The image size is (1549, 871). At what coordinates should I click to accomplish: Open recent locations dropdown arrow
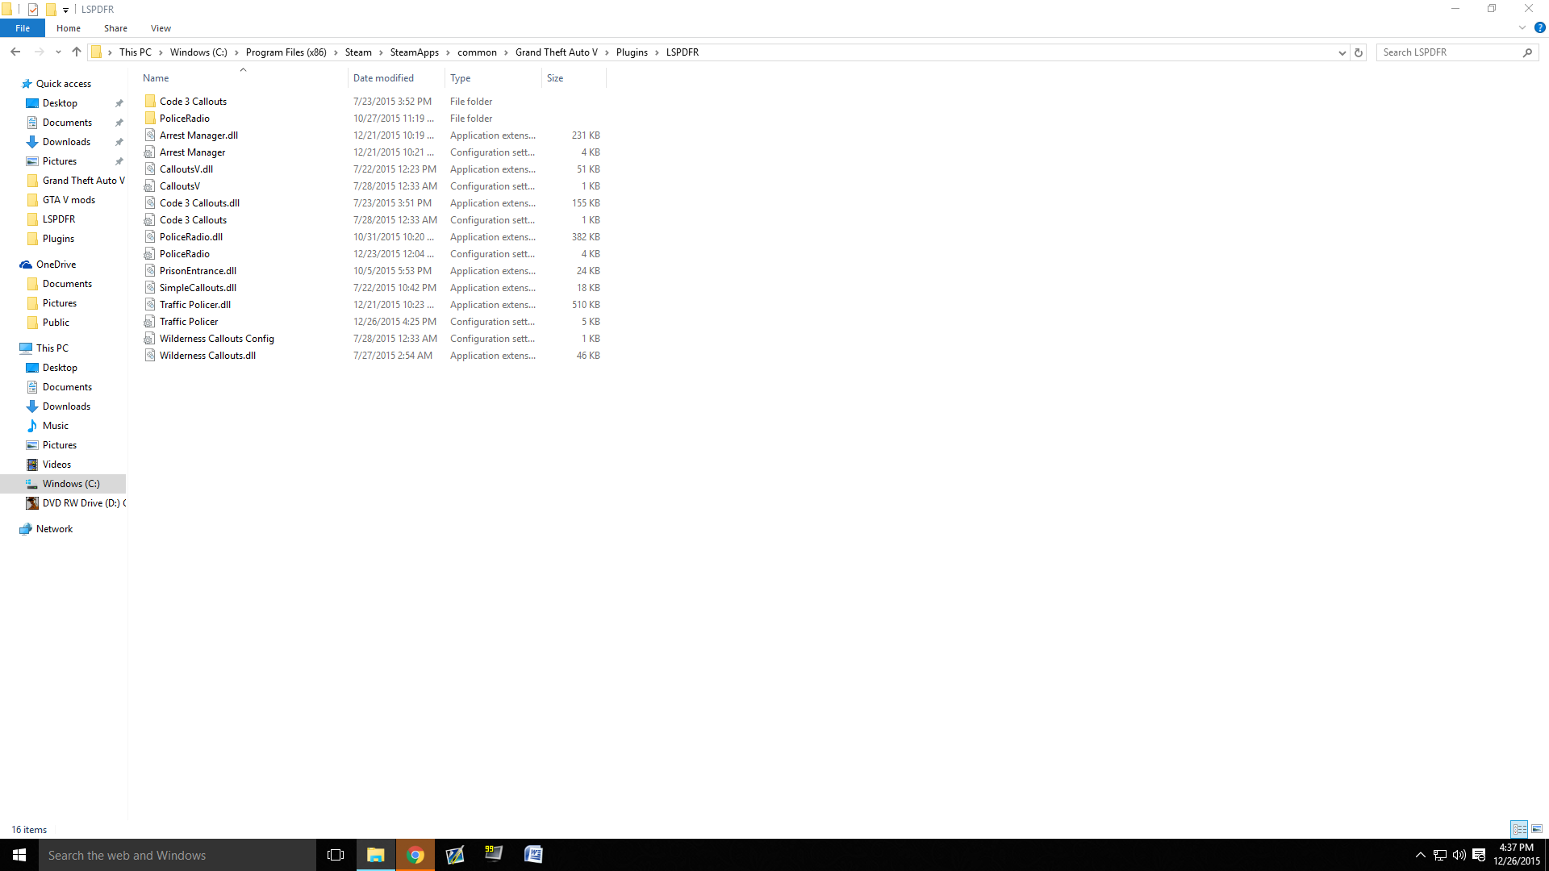[x=58, y=52]
